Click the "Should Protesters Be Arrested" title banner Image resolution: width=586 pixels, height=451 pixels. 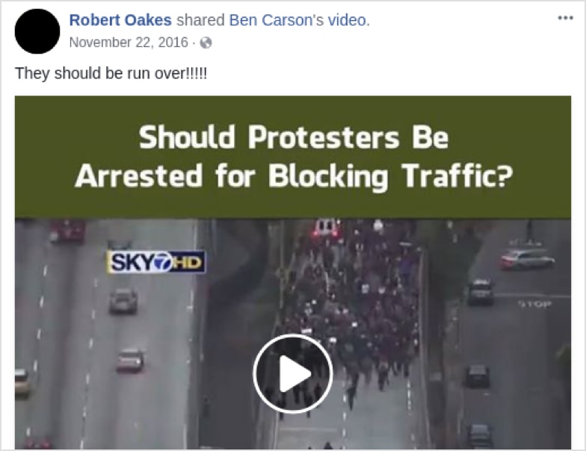[292, 157]
